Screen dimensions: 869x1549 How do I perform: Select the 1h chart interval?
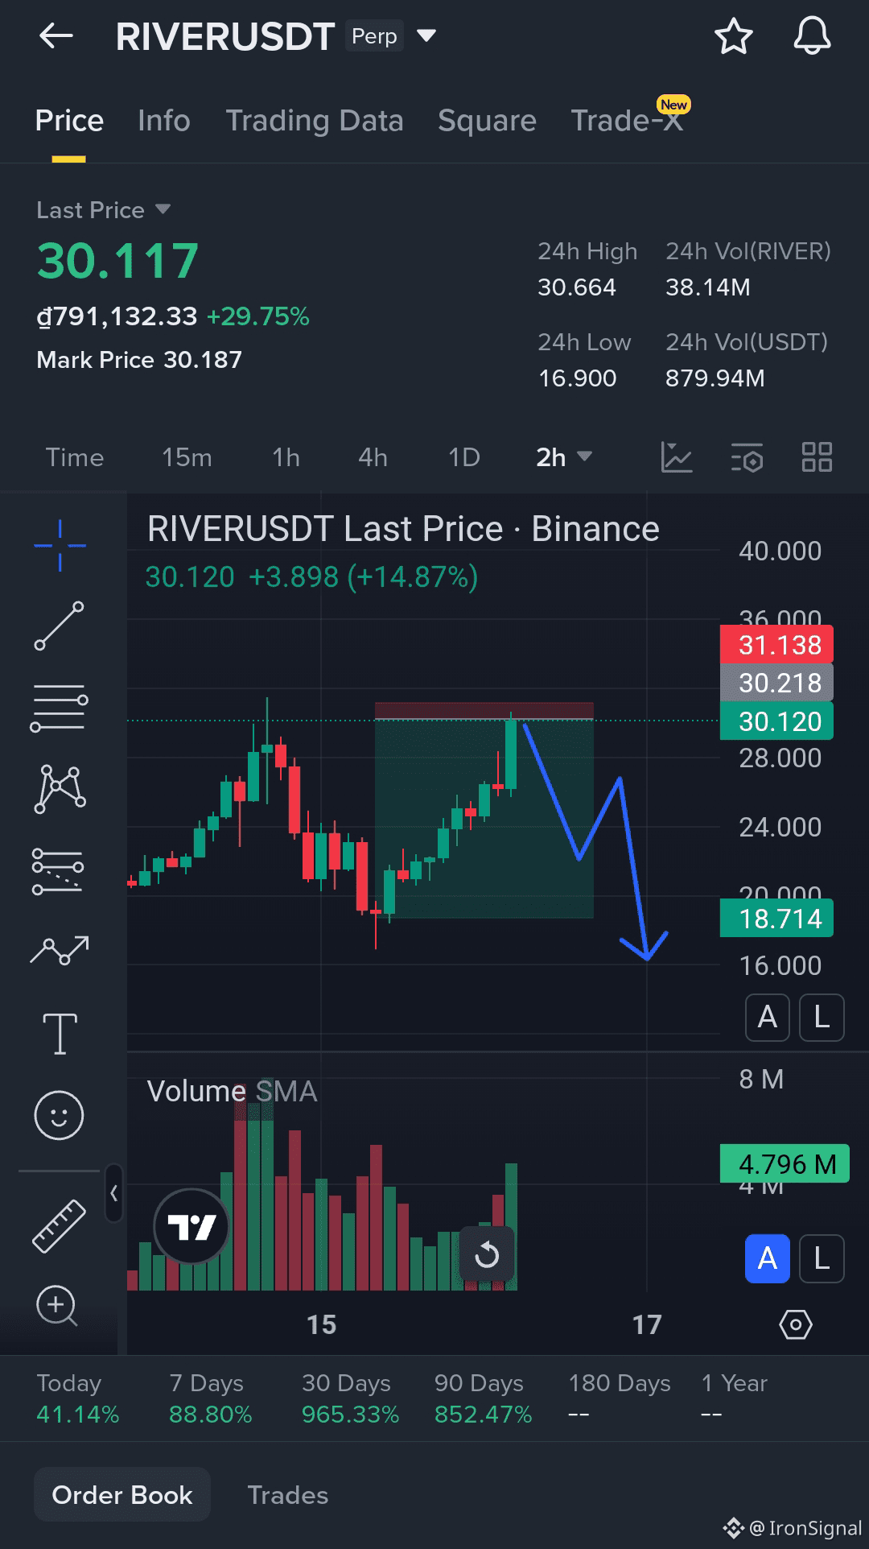coord(286,457)
